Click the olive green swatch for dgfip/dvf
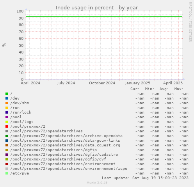 pos(7,159)
